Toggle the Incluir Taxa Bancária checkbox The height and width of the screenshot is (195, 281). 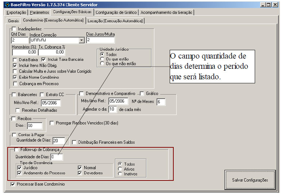tap(44, 59)
